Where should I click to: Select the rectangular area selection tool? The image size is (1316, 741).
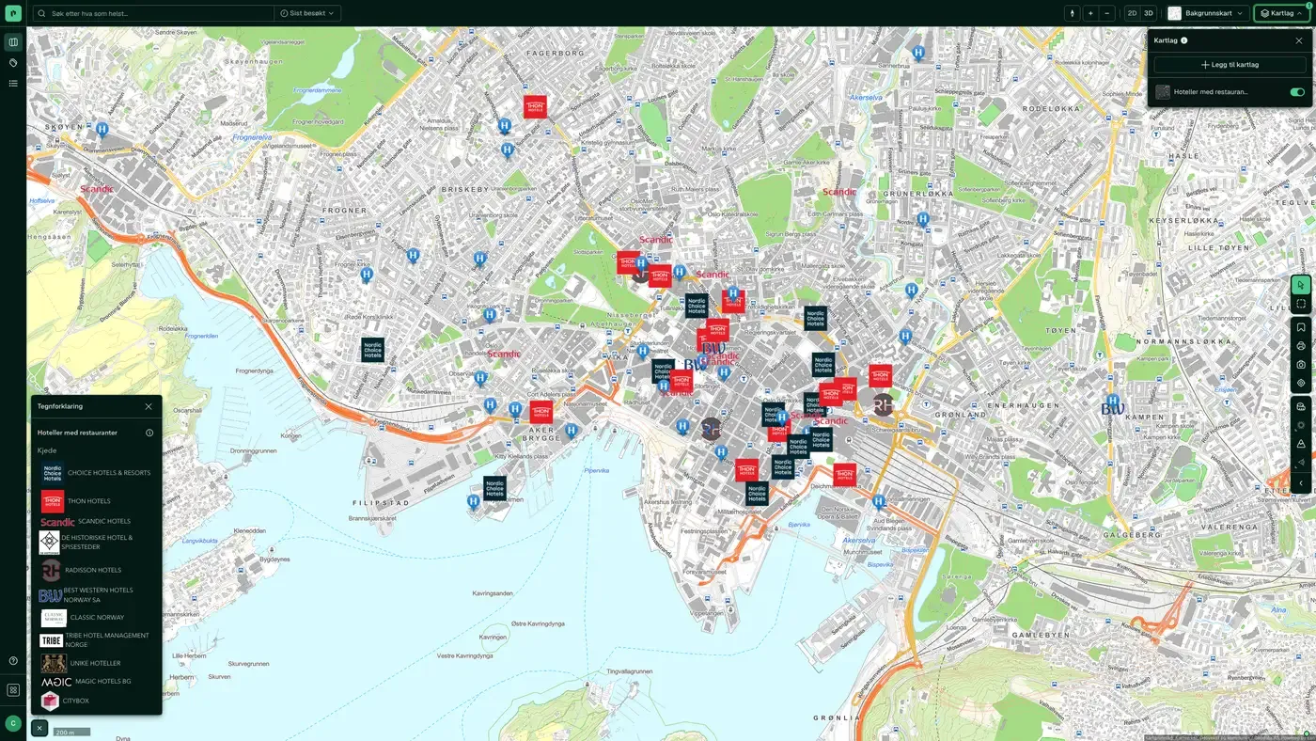1301,304
